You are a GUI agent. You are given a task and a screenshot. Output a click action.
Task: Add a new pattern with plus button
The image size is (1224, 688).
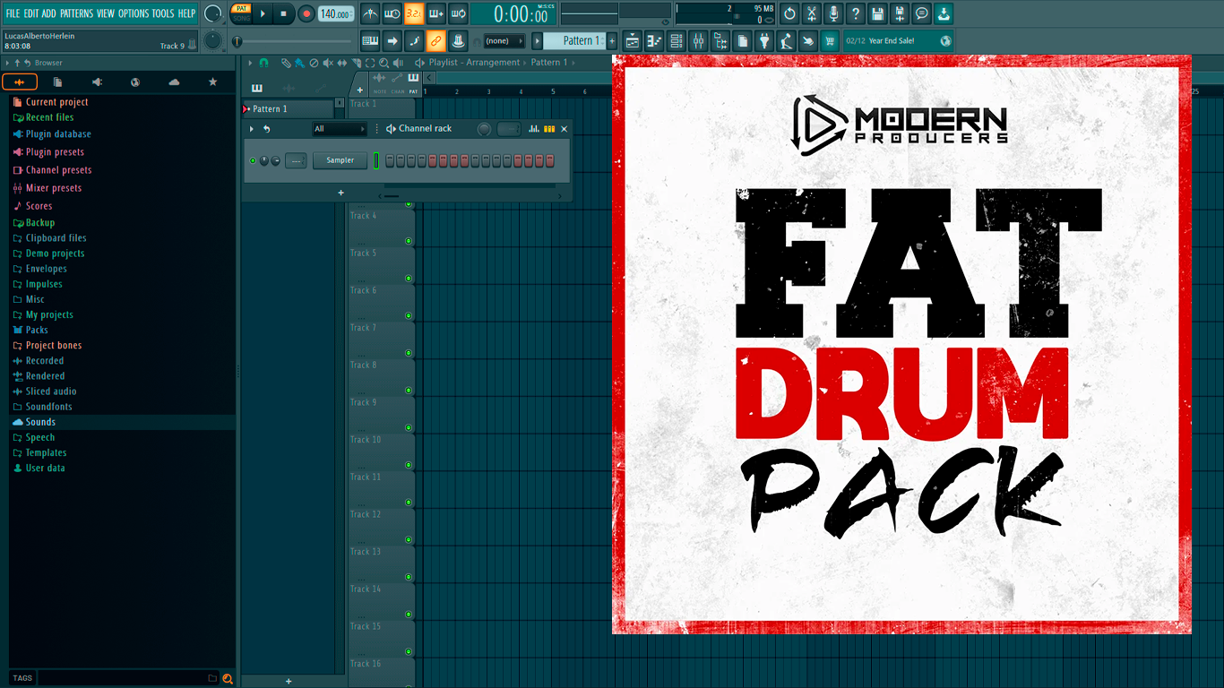[x=612, y=40]
